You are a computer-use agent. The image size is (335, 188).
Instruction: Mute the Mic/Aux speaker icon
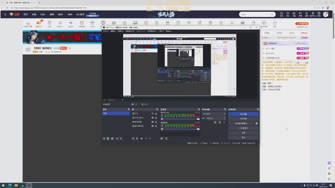pos(162,119)
